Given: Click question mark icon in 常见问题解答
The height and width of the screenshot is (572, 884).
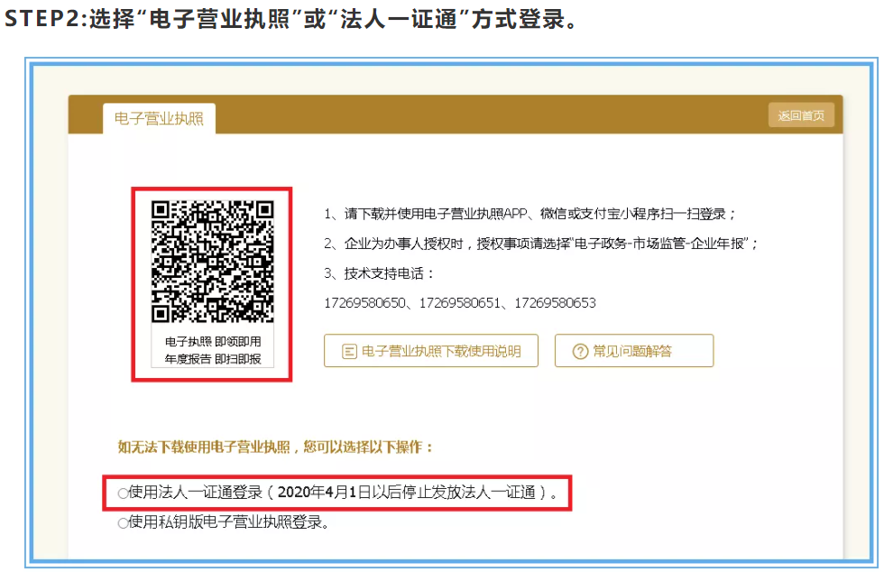Looking at the screenshot, I should coord(580,352).
